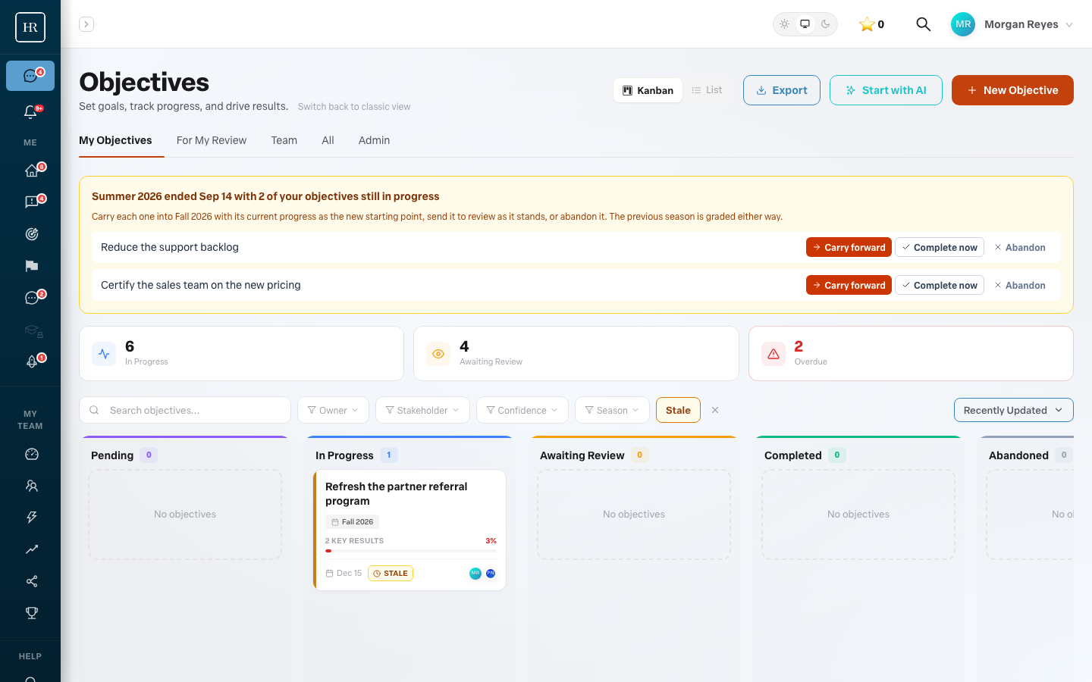
Task: Open the Owner filter dropdown
Action: coord(333,410)
